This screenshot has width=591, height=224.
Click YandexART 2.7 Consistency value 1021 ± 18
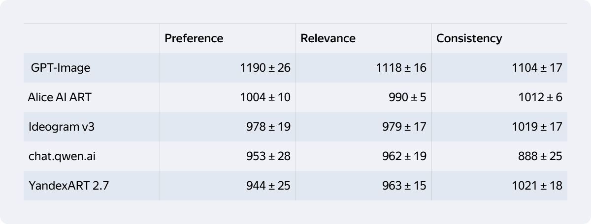tap(537, 186)
